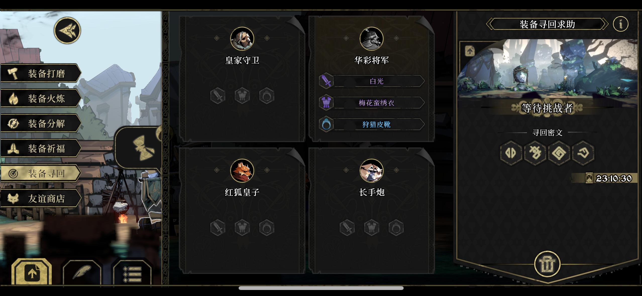Click the trash can delete icon
The width and height of the screenshot is (642, 296).
547,264
